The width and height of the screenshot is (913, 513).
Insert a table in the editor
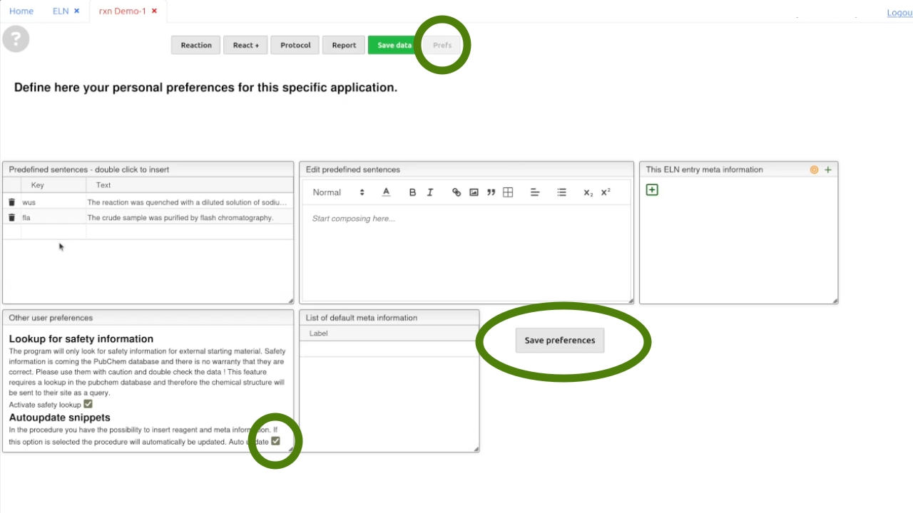pos(508,192)
